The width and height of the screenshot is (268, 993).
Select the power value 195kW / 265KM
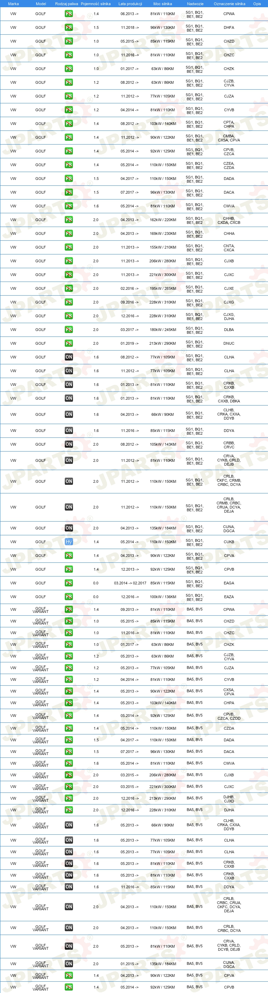click(x=163, y=289)
